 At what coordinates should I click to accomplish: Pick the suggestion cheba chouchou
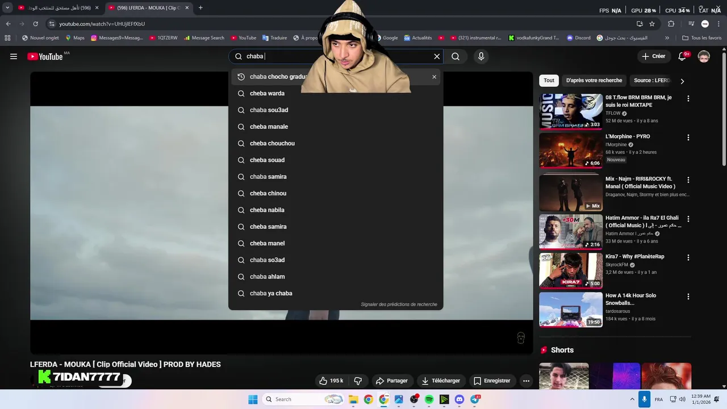(336, 143)
